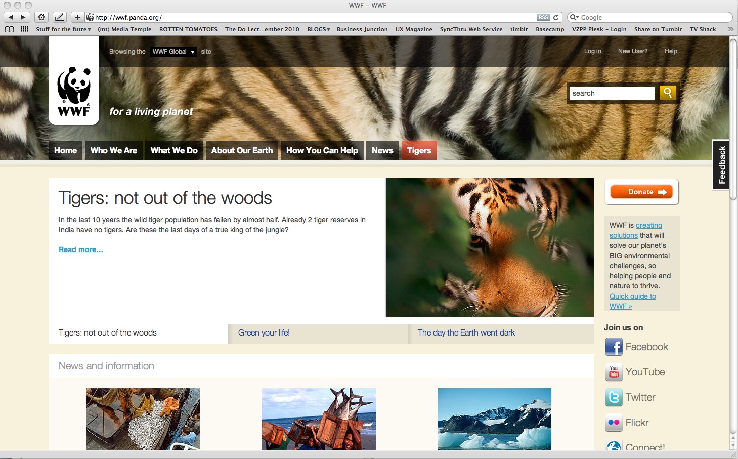
Task: Open the YouTube icon in sidebar
Action: 614,372
